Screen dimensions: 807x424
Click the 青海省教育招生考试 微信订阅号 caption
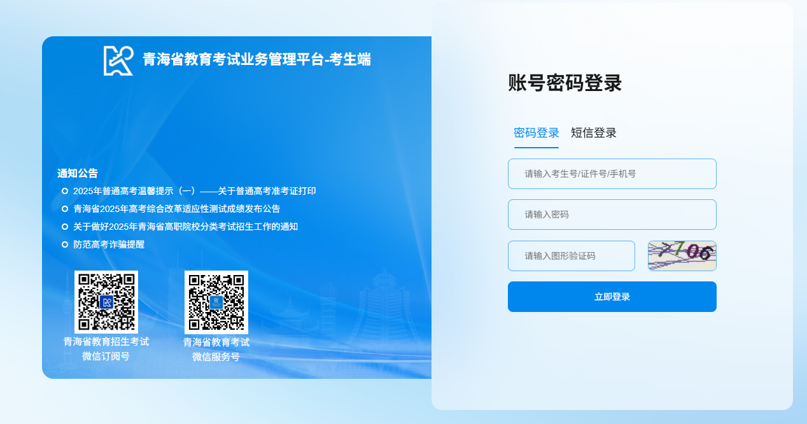[106, 349]
